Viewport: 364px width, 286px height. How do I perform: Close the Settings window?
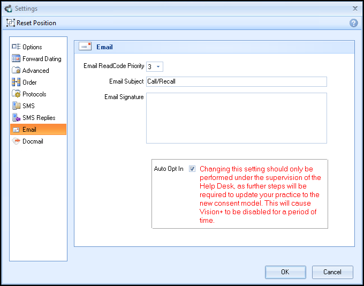(x=354, y=9)
